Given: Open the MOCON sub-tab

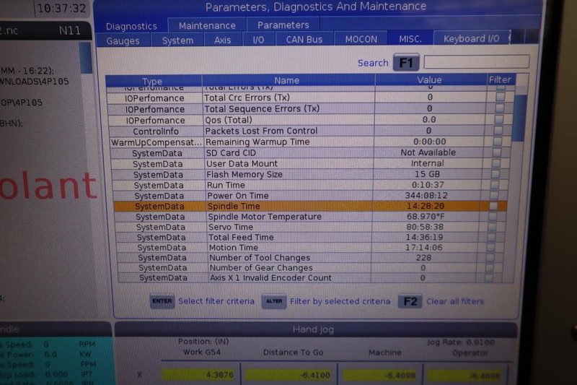Looking at the screenshot, I should 361,39.
